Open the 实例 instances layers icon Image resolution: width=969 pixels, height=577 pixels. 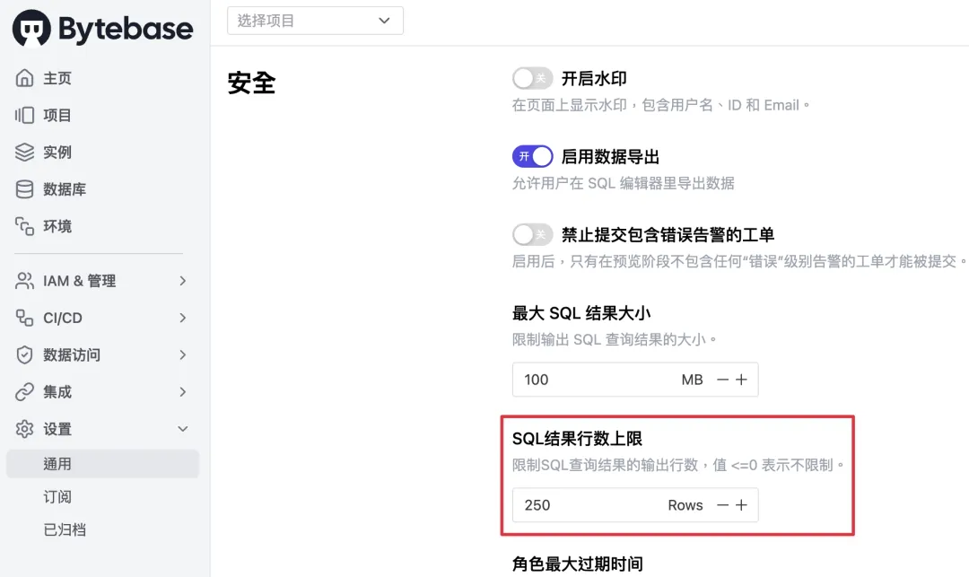pyautogui.click(x=25, y=152)
